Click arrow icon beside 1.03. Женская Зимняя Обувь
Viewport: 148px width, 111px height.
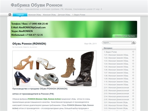click(133, 61)
